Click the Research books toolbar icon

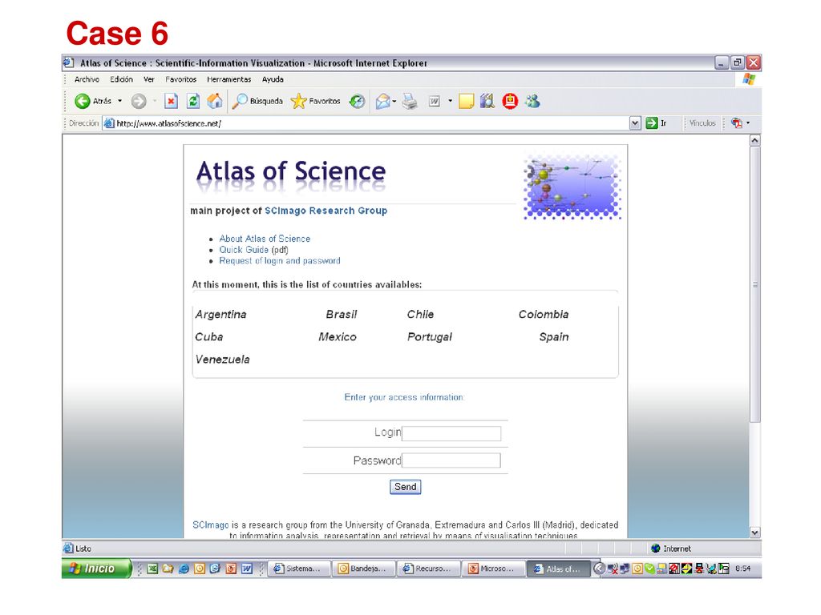point(487,101)
